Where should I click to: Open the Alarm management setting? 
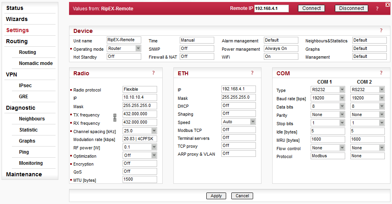tap(281, 40)
